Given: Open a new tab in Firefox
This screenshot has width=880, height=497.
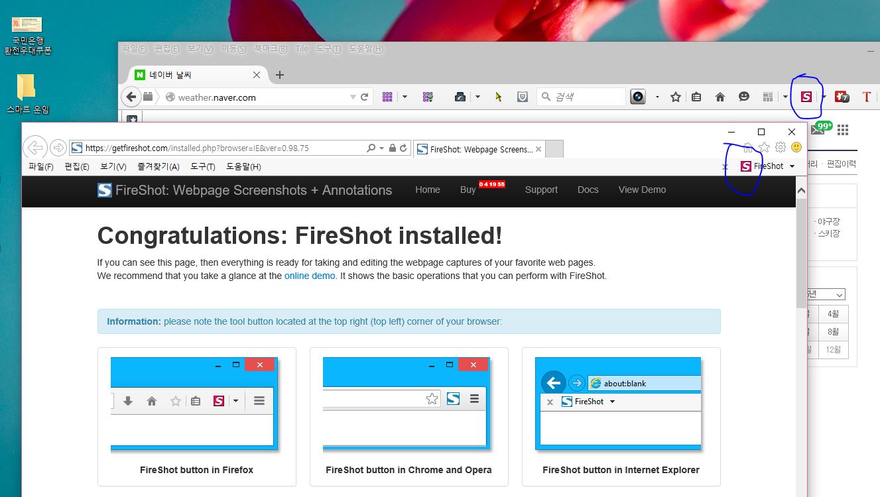Looking at the screenshot, I should coord(279,75).
